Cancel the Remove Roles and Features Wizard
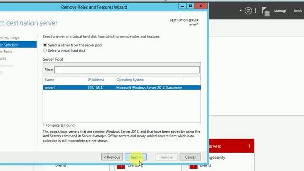 190,157
